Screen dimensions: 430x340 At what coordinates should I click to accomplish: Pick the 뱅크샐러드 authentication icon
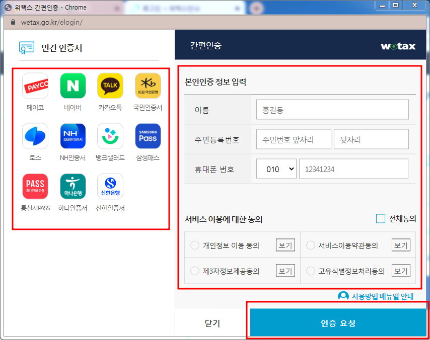(110, 135)
